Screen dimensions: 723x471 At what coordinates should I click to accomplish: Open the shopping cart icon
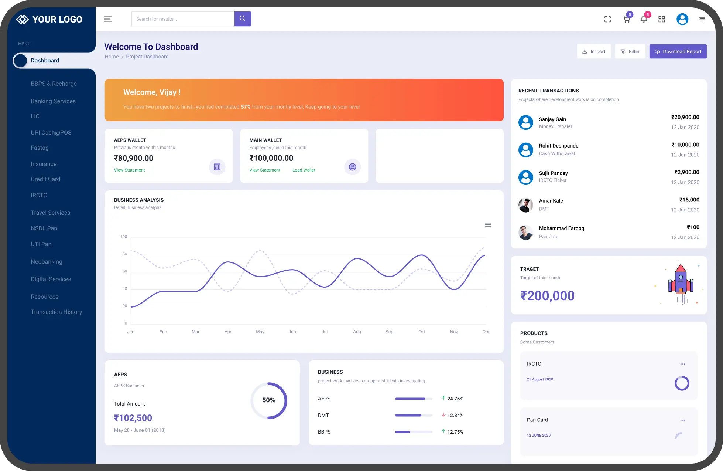click(626, 19)
